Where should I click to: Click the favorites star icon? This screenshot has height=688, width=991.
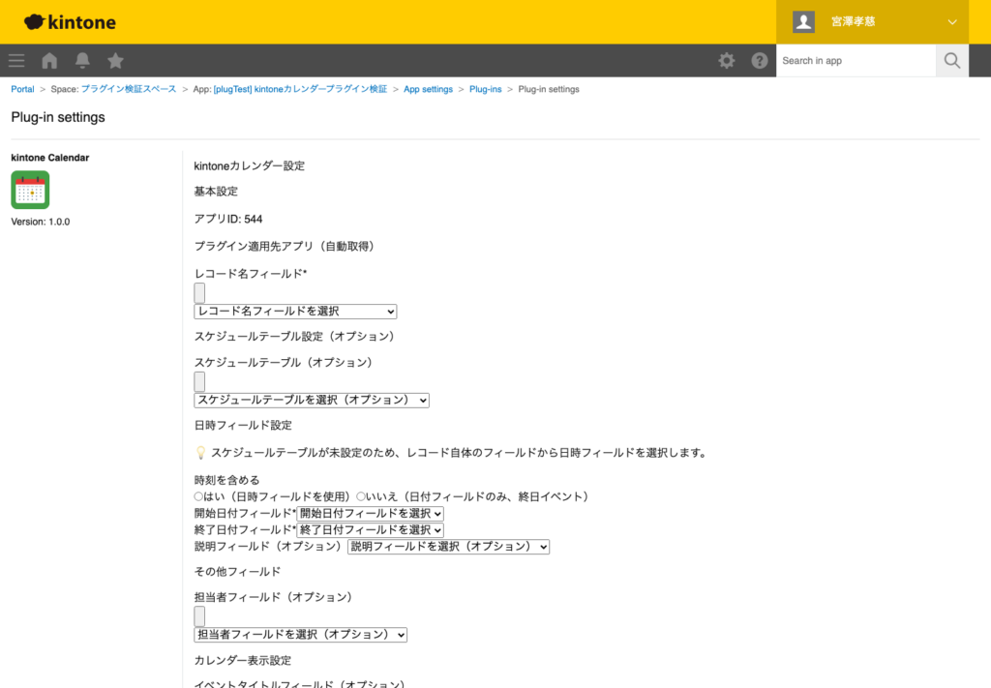tap(115, 60)
